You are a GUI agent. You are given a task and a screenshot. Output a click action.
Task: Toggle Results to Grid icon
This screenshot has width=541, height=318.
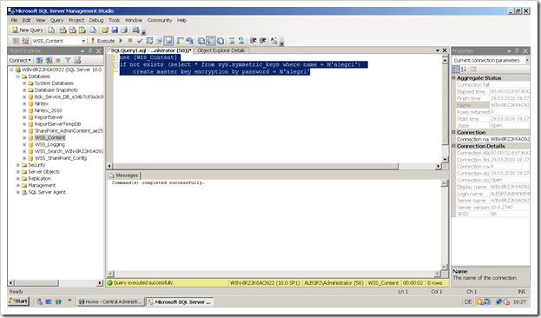tap(210, 41)
